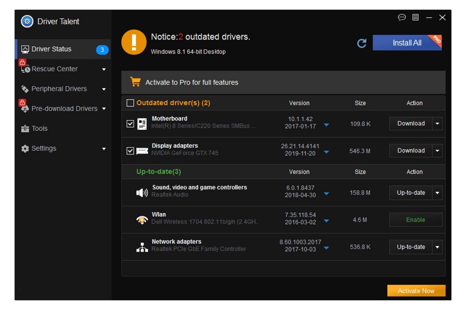
Task: Click the orange exclamation warning icon
Action: (x=134, y=42)
